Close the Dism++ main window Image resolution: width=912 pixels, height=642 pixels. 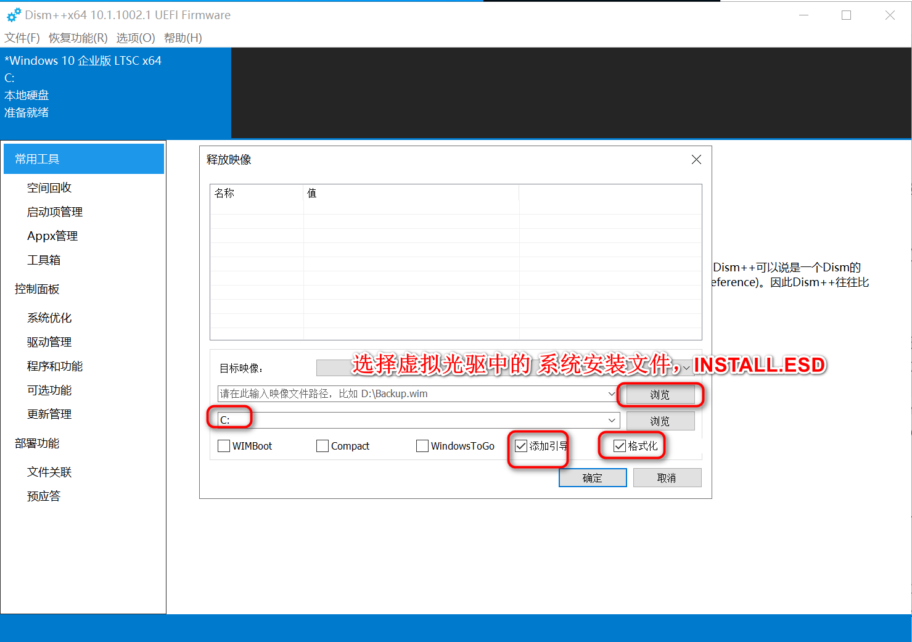click(x=890, y=15)
